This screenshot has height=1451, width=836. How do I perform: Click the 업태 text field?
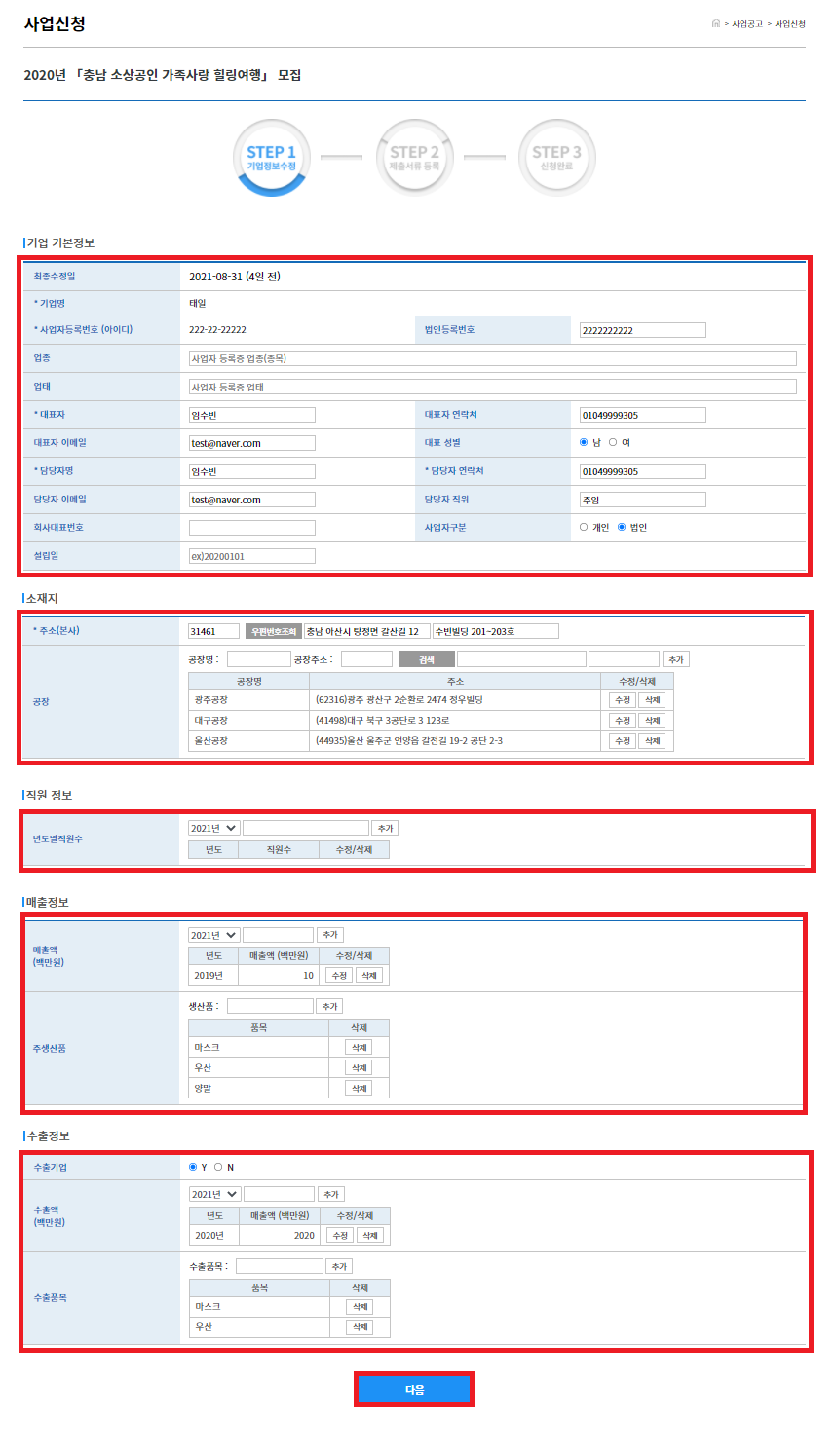493,387
